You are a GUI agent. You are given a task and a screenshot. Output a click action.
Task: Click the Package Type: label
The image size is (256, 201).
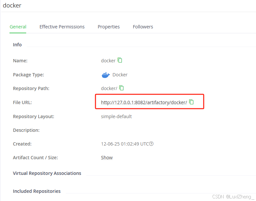pos(28,75)
